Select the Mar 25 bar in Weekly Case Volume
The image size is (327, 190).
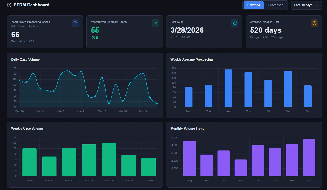pos(129,166)
